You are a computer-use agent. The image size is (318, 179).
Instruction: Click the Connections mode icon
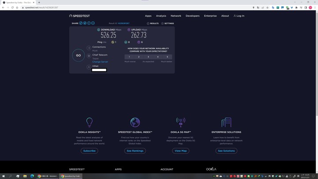(89, 48)
